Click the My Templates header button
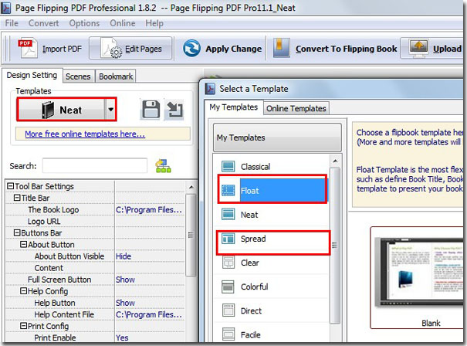 pos(277,137)
